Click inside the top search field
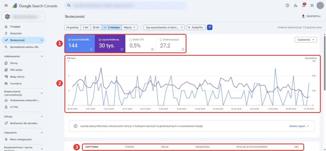 (x=126, y=6)
